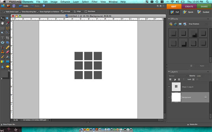Screen dimensions: 212x132
Task: Select the Quick Selection brush tool
Action: point(7,33)
